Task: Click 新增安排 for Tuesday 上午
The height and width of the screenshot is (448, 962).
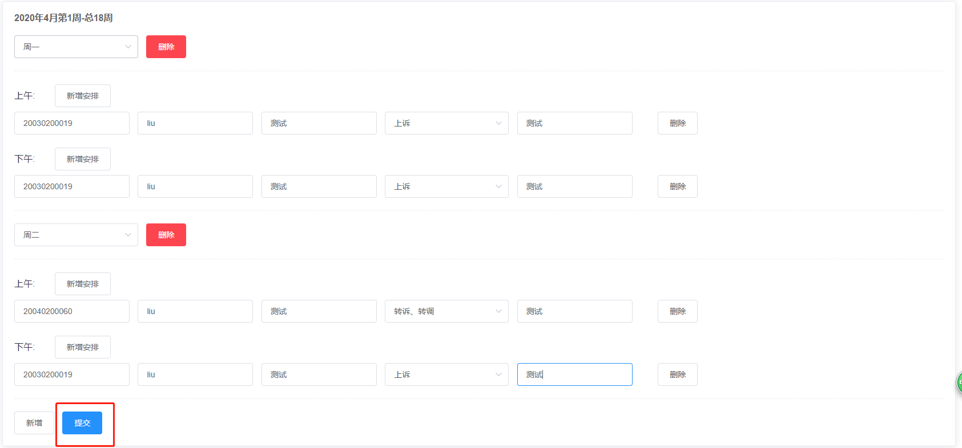Action: coord(83,284)
